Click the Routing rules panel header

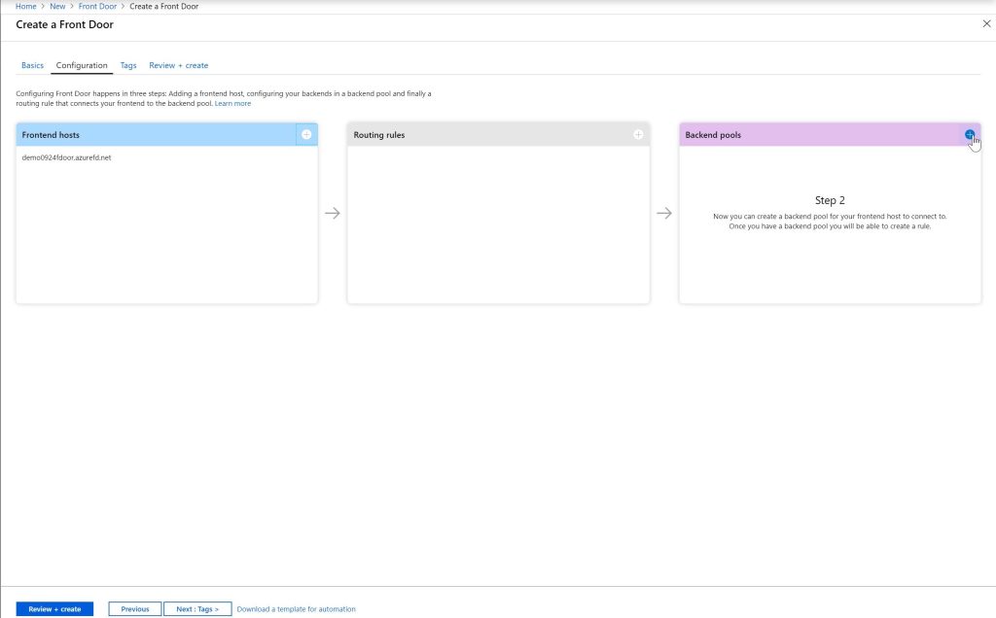point(499,134)
